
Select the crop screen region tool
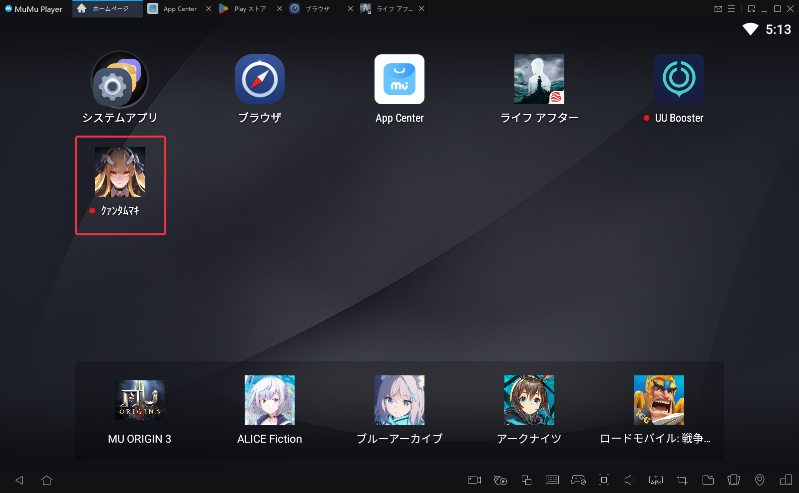pyautogui.click(x=682, y=480)
